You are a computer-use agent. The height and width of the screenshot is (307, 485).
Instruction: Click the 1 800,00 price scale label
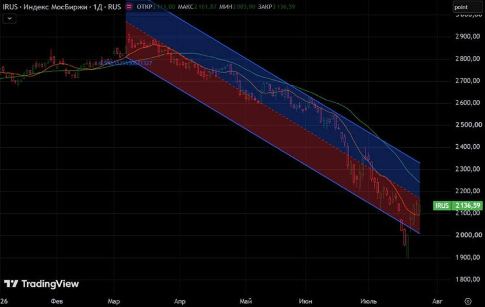(468, 279)
